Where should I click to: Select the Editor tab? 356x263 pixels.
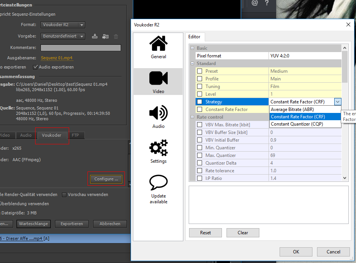pyautogui.click(x=194, y=37)
